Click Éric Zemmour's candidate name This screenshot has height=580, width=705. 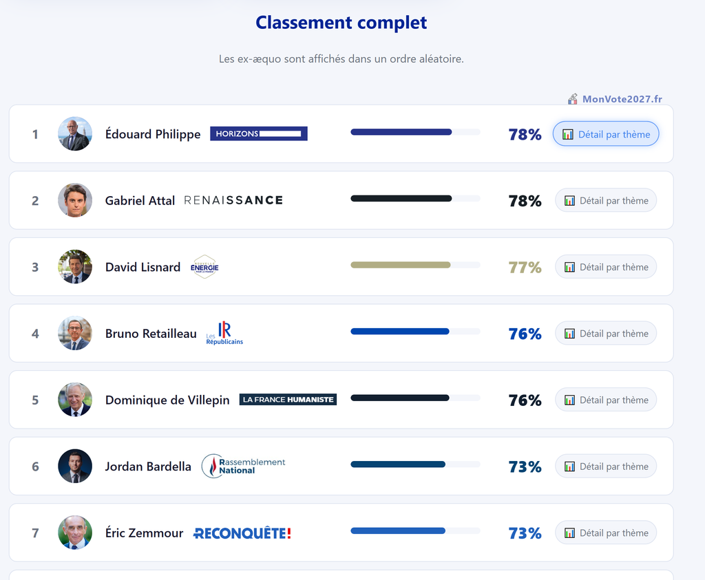(x=144, y=533)
